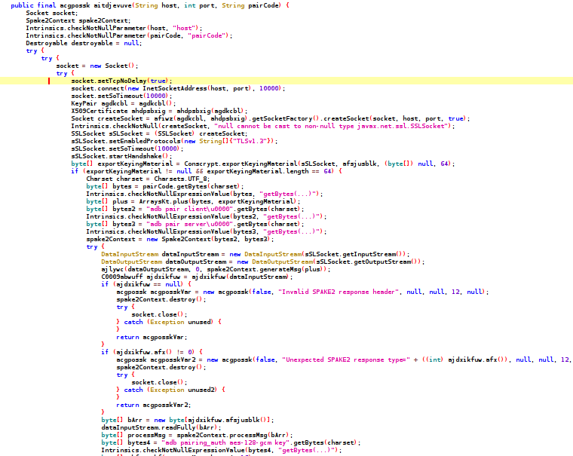Click the "adb pair client\u0000" string
This screenshot has height=456, width=573.
click(x=190, y=209)
